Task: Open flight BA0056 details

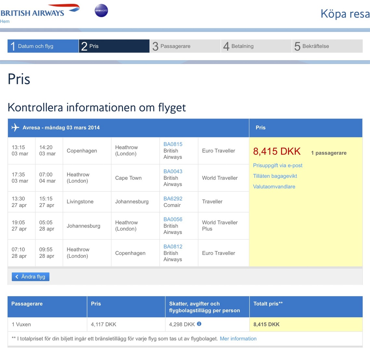Action: click(173, 219)
